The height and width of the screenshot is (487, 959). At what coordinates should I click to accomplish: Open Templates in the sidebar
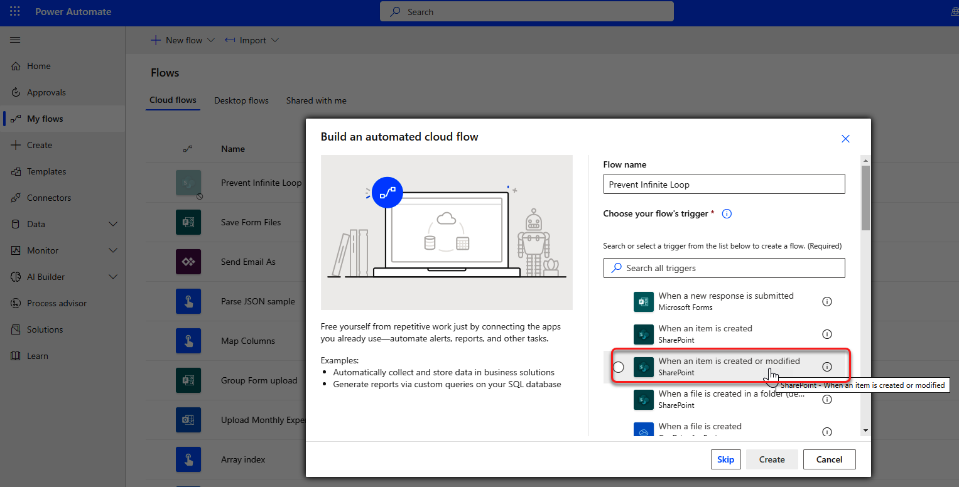[x=63, y=171]
